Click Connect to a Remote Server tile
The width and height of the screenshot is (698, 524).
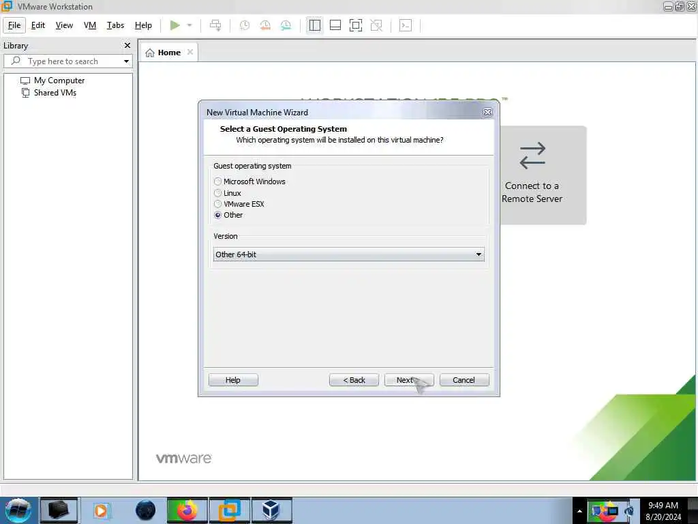[x=543, y=175]
